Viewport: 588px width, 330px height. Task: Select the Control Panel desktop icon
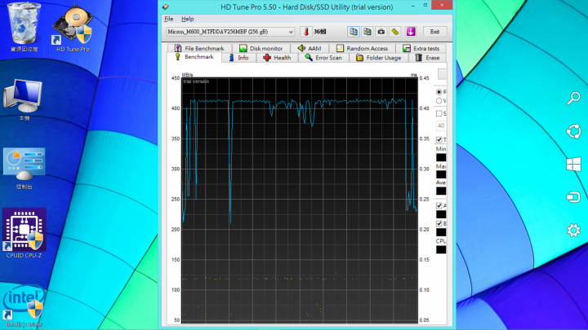tap(24, 168)
